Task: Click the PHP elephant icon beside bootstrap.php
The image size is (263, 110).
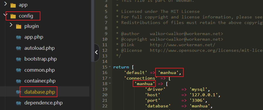Action: [x=19, y=59]
